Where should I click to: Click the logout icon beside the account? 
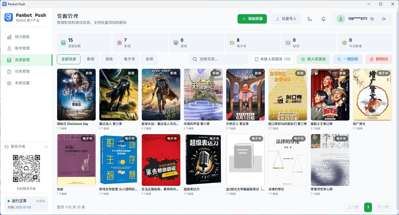click(384, 19)
